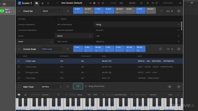This screenshot has width=198, height=111.
Task: Click the circular icon beside Oct
Action: point(161,49)
